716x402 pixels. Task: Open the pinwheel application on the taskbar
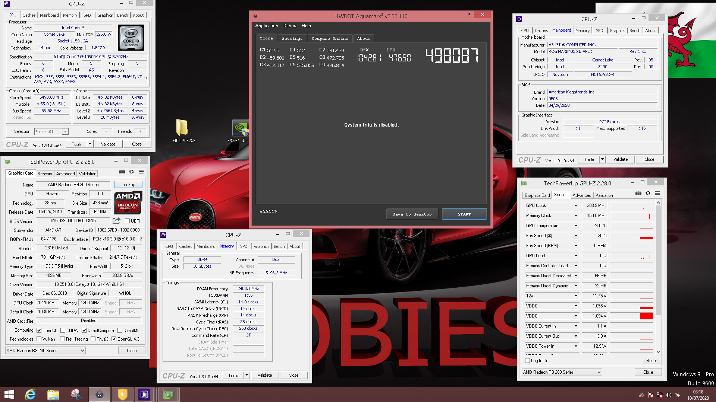[x=76, y=395]
